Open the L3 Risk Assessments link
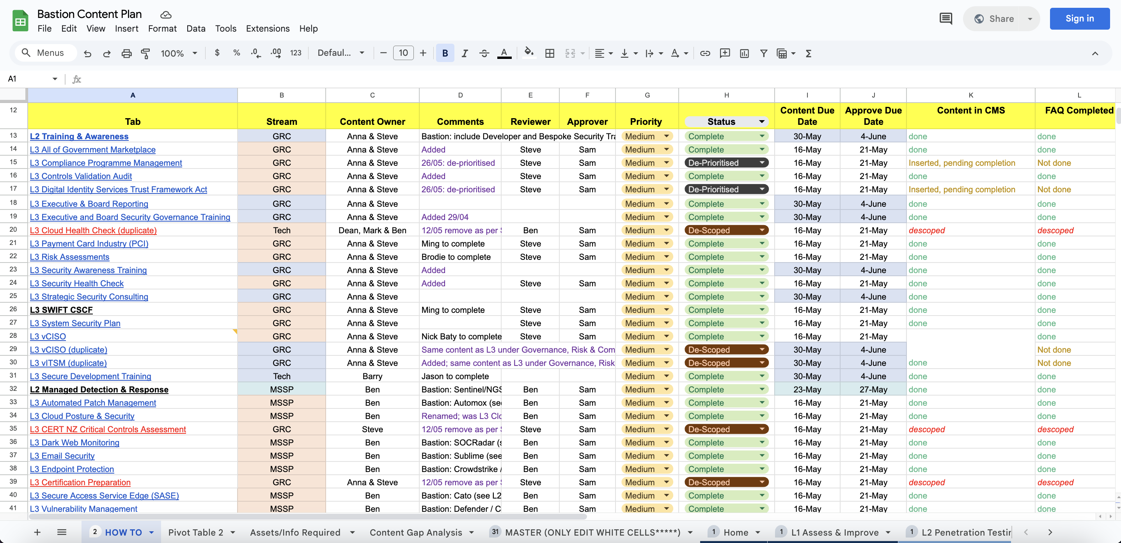This screenshot has width=1121, height=543. (x=69, y=257)
